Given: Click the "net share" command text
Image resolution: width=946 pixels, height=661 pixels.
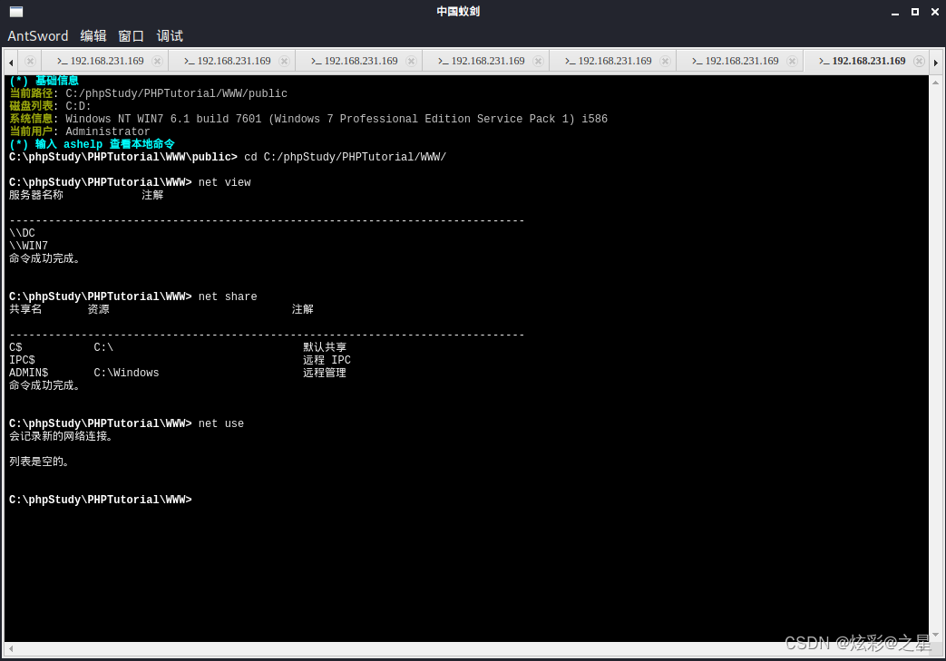Looking at the screenshot, I should [x=228, y=296].
